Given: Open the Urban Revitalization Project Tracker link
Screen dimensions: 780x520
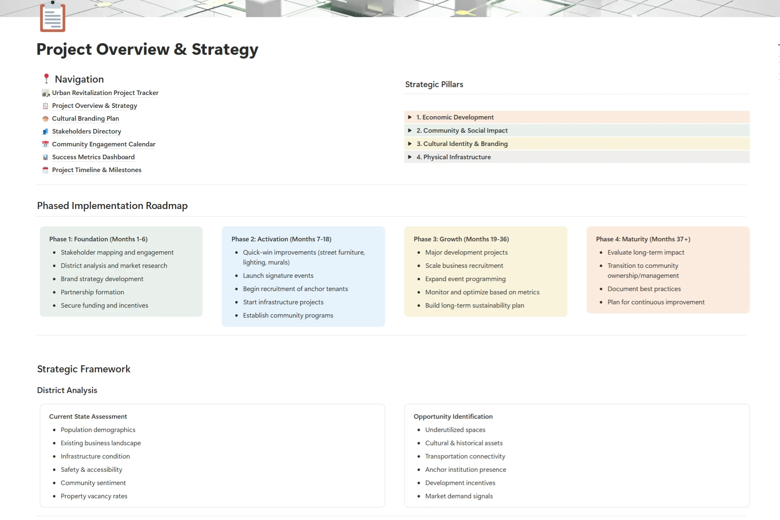Looking at the screenshot, I should (105, 93).
